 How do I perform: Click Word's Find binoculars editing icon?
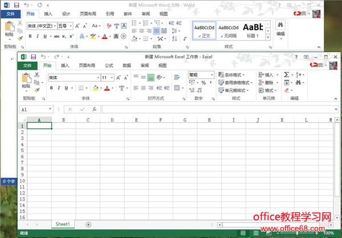(x=280, y=25)
